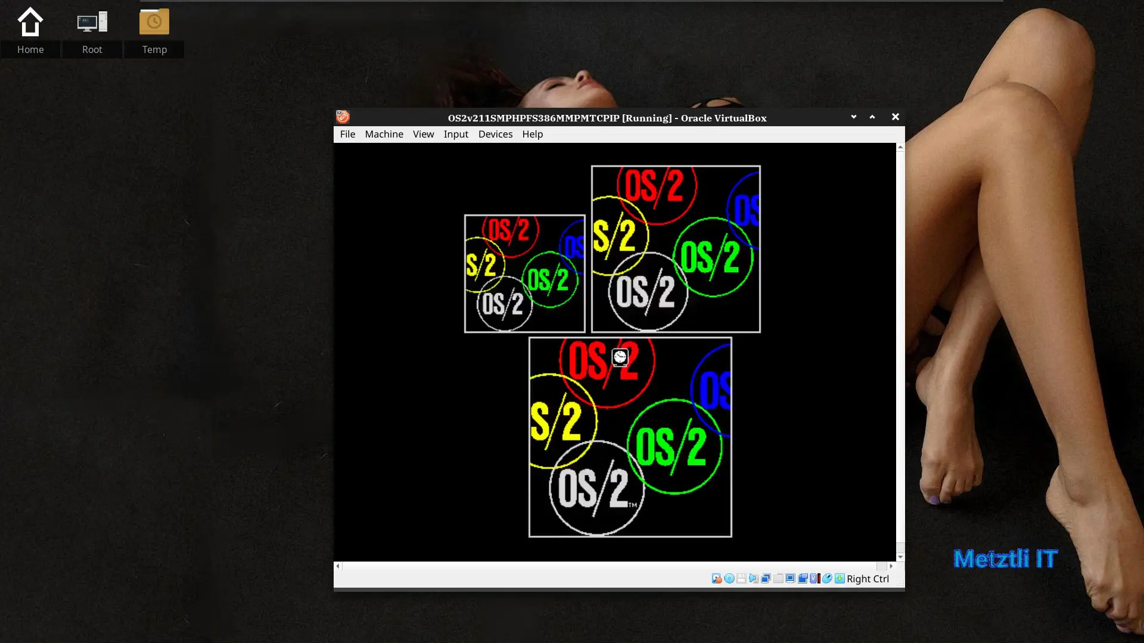Screen dimensions: 1144x643
Task: Click the optical disc indicator in status bar
Action: click(x=729, y=579)
